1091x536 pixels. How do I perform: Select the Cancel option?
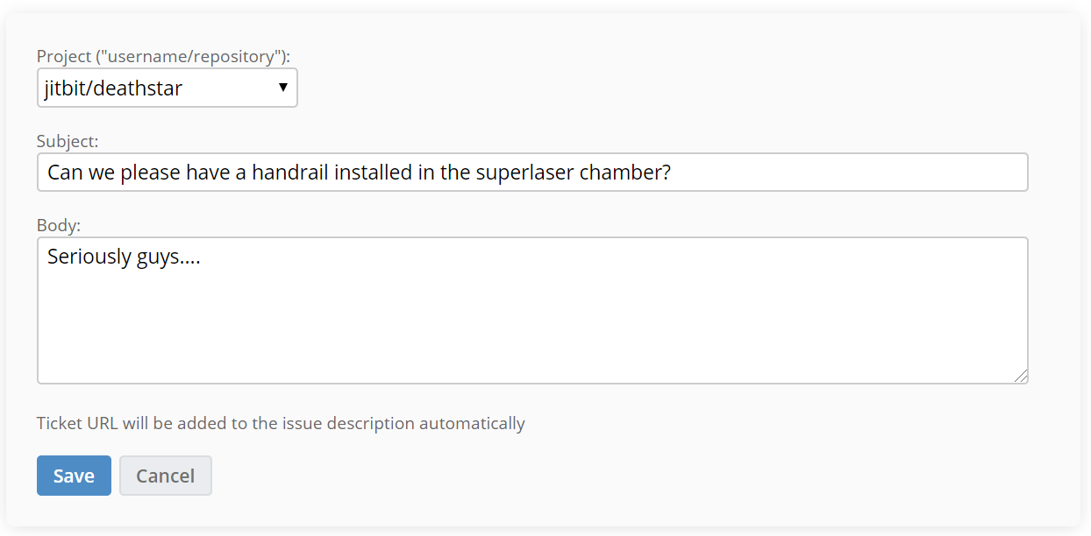pyautogui.click(x=165, y=475)
